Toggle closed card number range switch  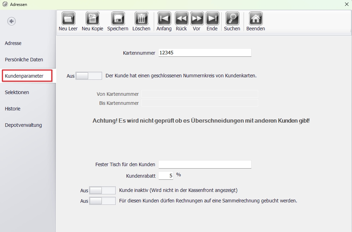tap(89, 76)
